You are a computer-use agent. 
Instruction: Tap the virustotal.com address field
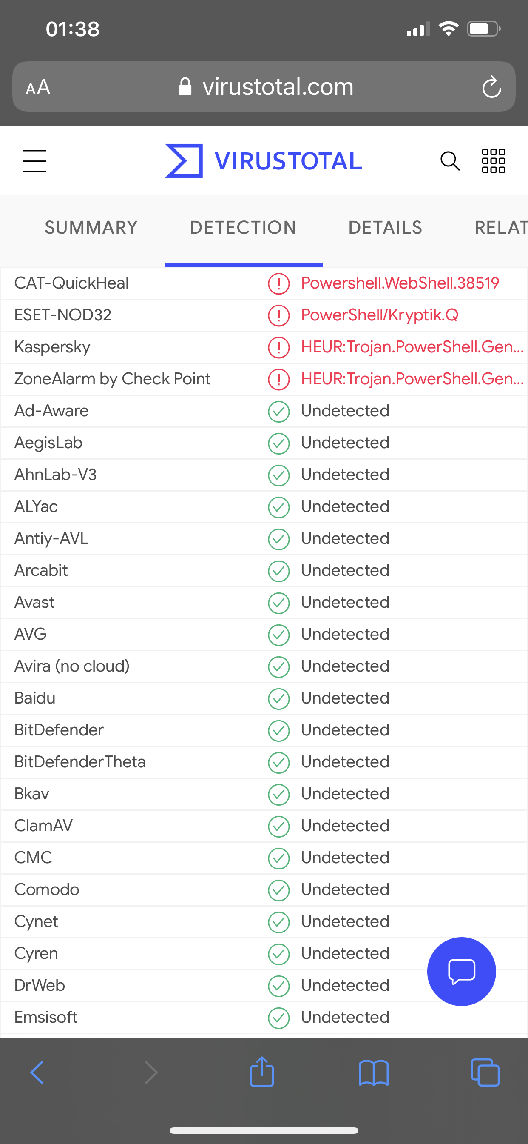point(277,86)
